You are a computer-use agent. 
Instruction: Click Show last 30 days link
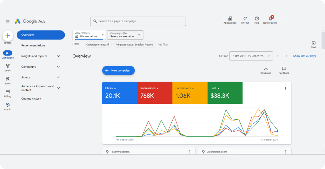pyautogui.click(x=304, y=56)
